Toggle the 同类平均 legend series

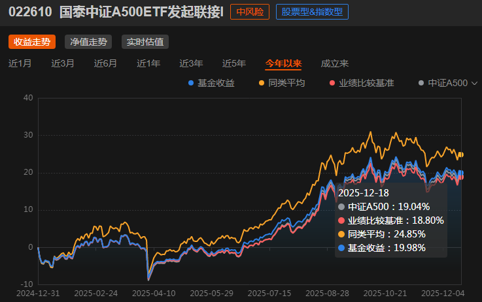[282, 83]
